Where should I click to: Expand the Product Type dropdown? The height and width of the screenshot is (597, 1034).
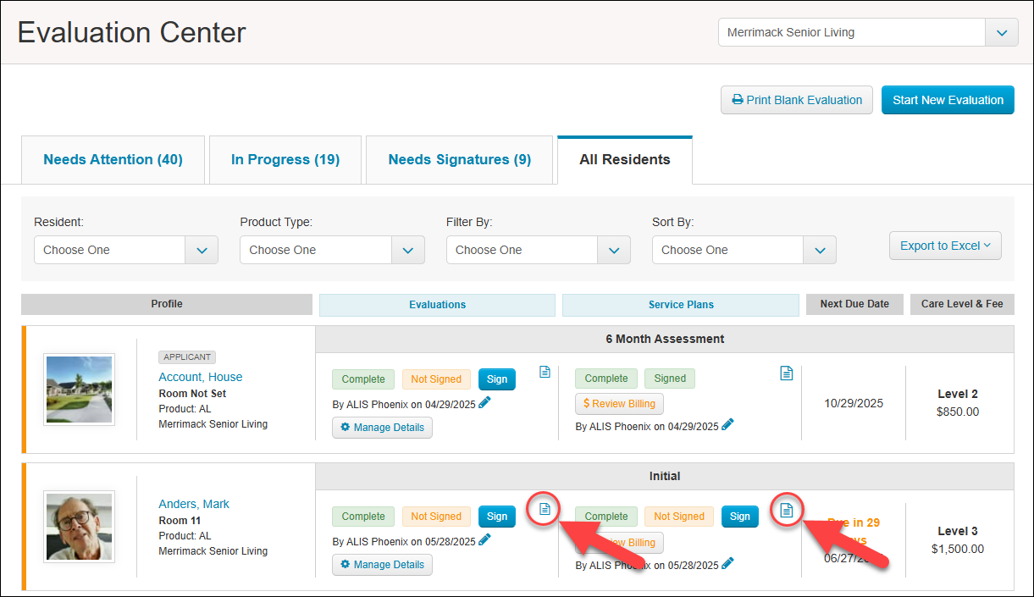tap(332, 250)
